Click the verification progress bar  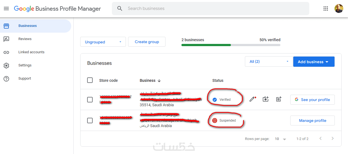tap(231, 45)
